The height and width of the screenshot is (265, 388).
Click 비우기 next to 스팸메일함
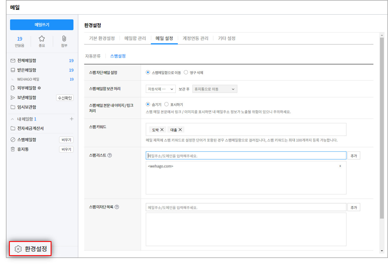point(66,140)
